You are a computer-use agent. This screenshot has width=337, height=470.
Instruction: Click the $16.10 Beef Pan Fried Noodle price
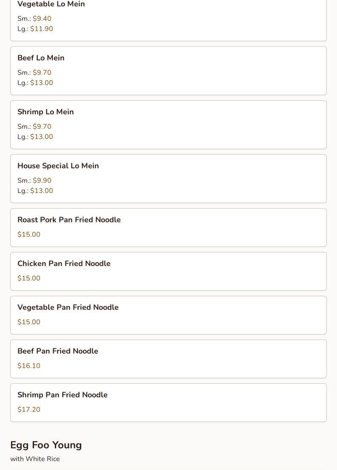click(29, 366)
